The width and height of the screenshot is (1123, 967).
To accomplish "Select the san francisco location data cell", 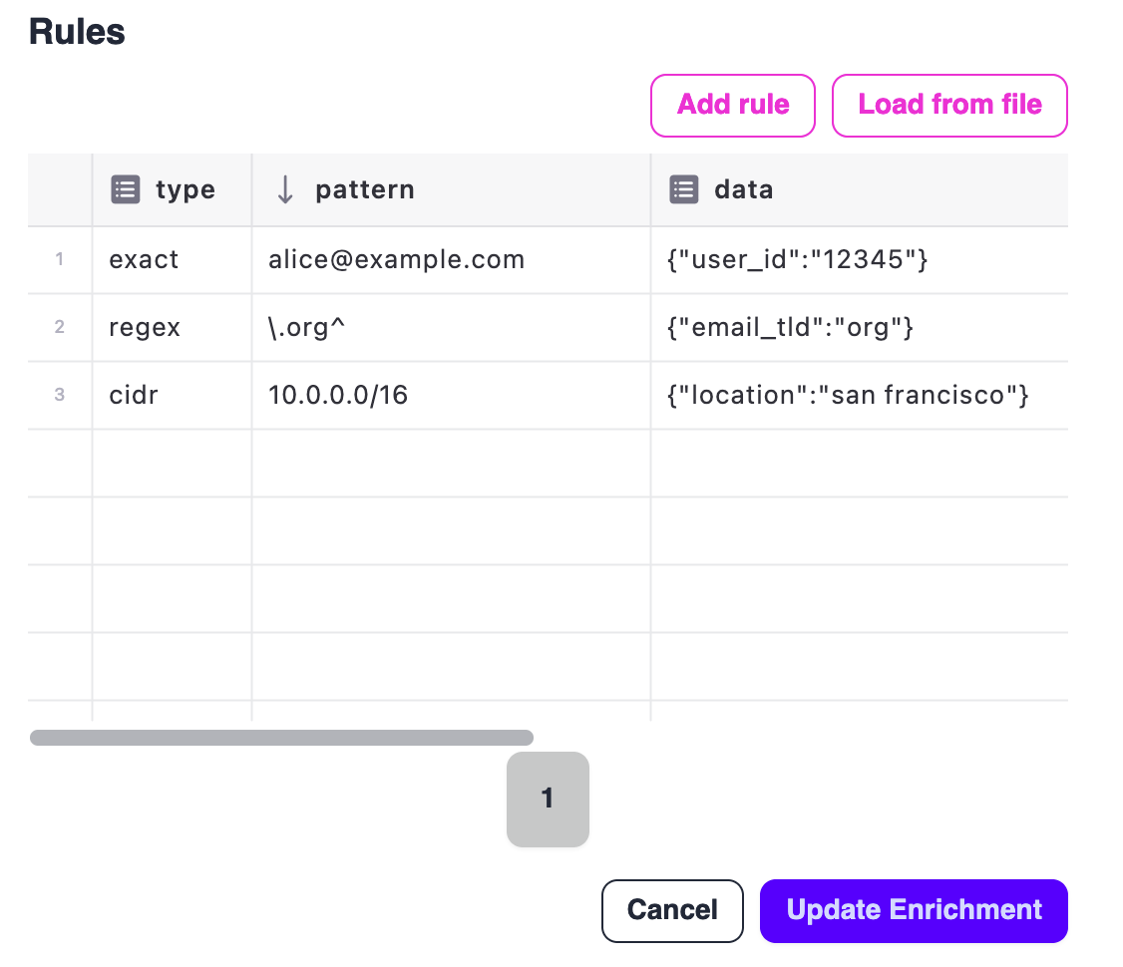I will 847,396.
